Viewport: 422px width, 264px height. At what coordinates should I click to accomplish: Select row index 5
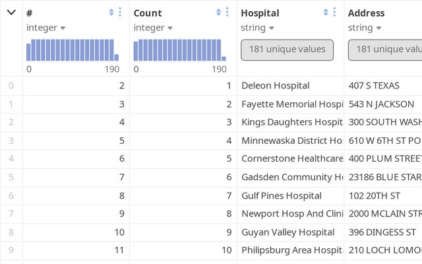(x=11, y=178)
